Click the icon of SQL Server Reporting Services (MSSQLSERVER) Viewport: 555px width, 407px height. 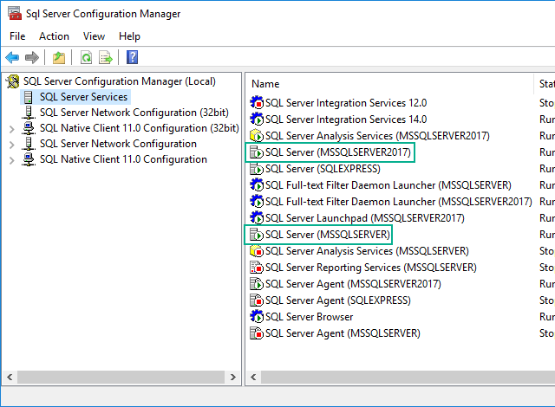257,268
